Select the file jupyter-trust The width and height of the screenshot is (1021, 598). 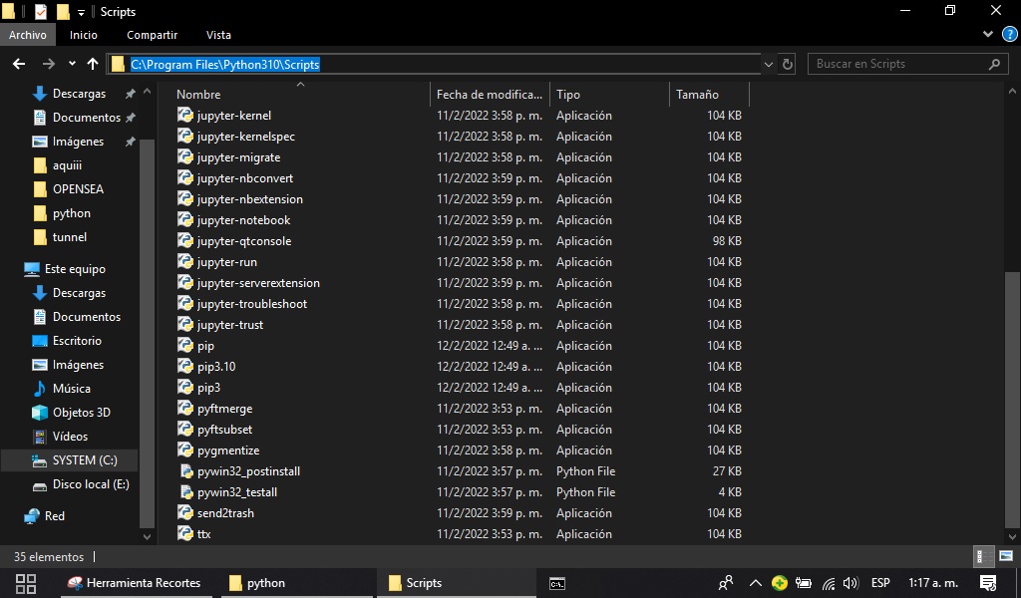[230, 325]
